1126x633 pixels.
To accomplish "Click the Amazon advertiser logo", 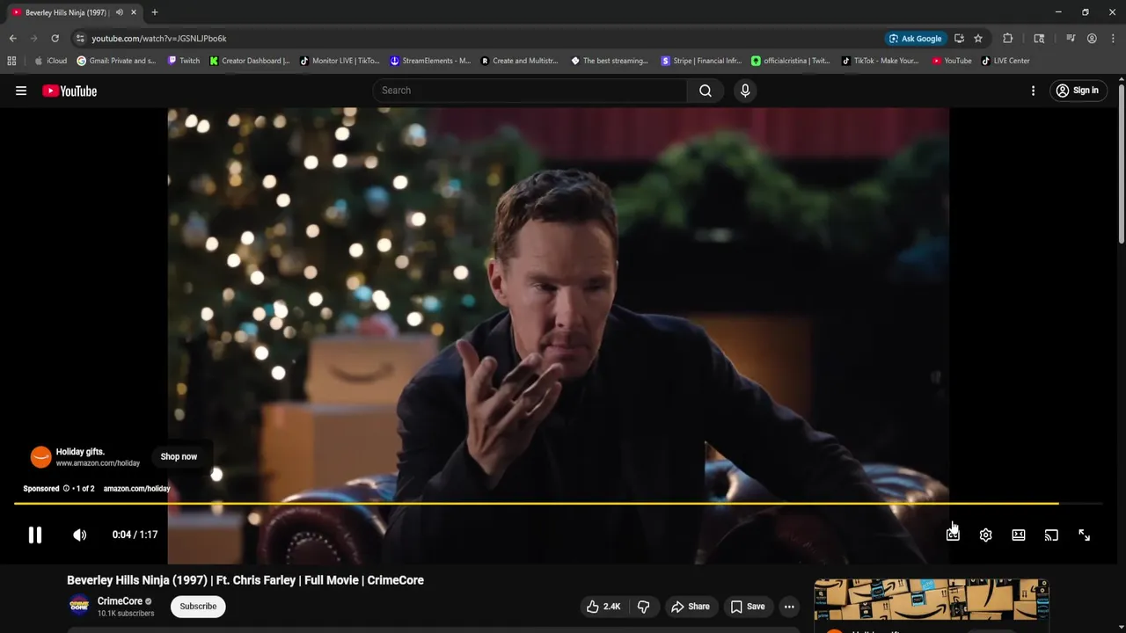I will 40,456.
